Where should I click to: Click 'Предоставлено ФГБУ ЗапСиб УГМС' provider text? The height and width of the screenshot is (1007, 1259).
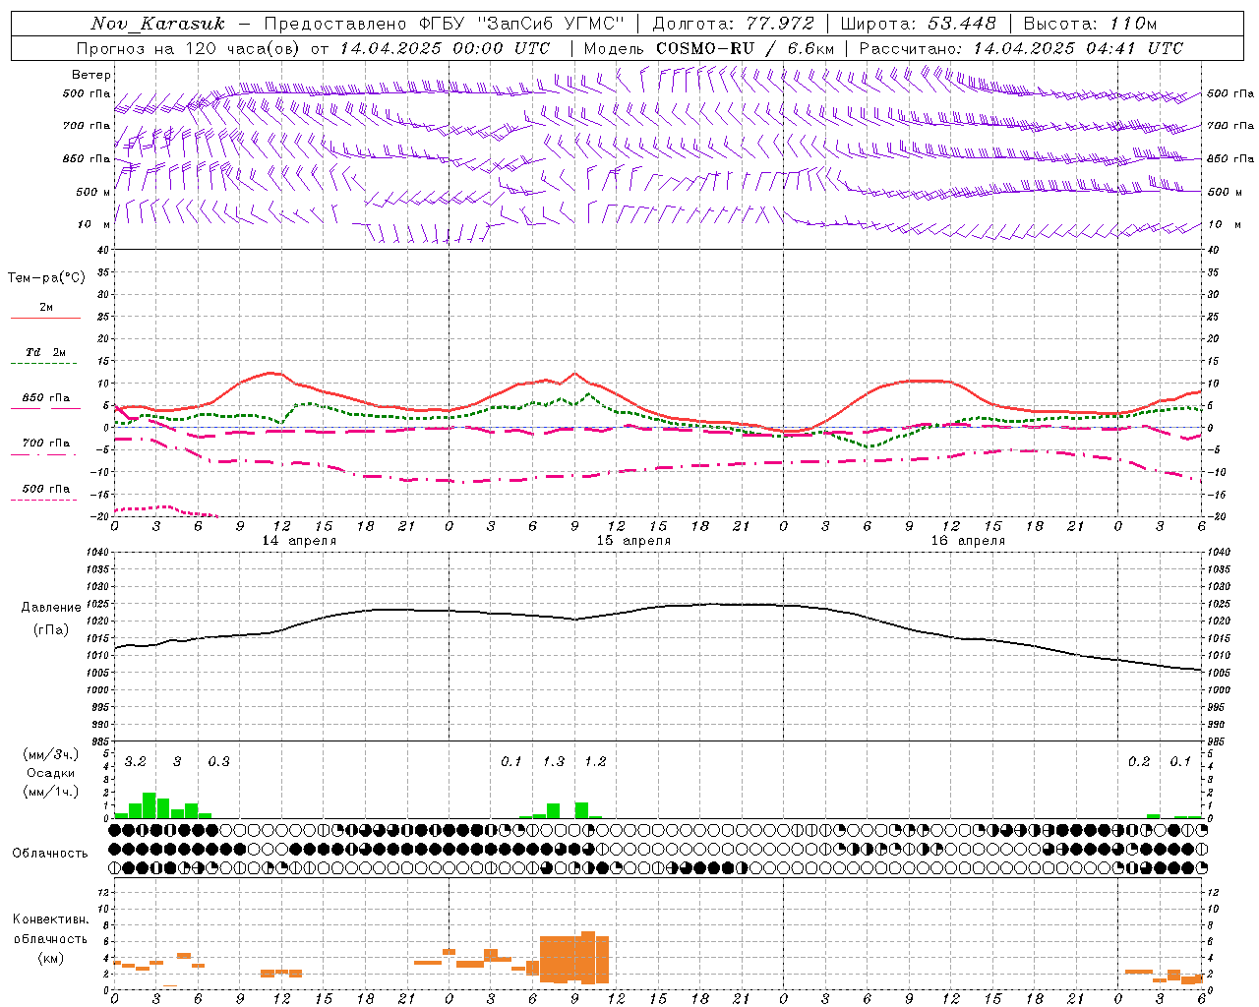[x=444, y=24]
